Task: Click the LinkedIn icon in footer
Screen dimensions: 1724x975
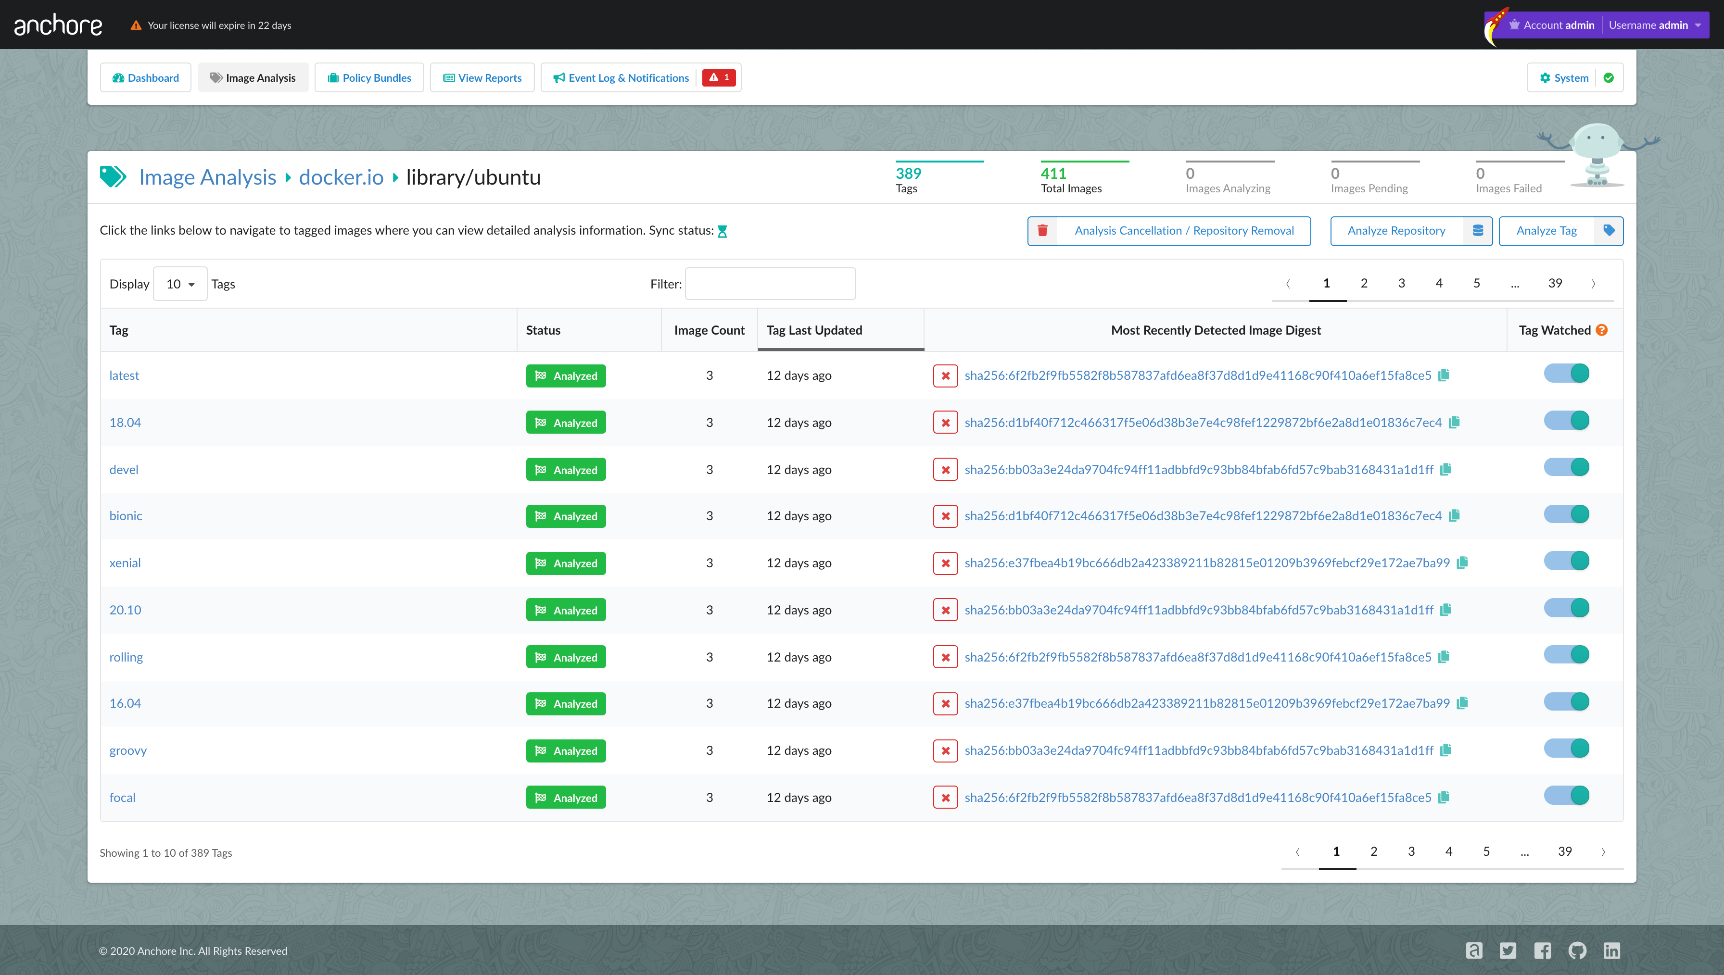Action: (x=1611, y=950)
